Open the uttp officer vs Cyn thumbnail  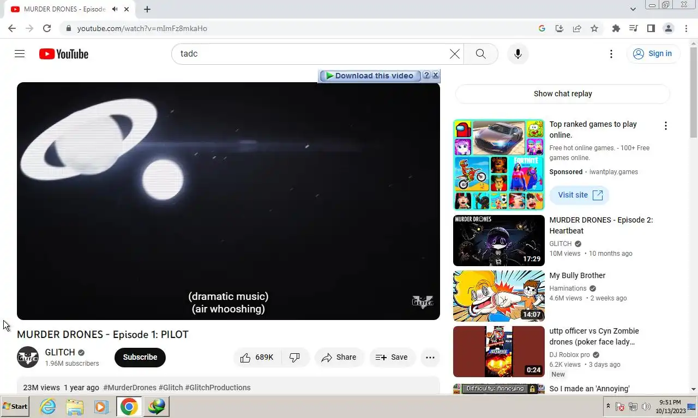click(x=499, y=352)
